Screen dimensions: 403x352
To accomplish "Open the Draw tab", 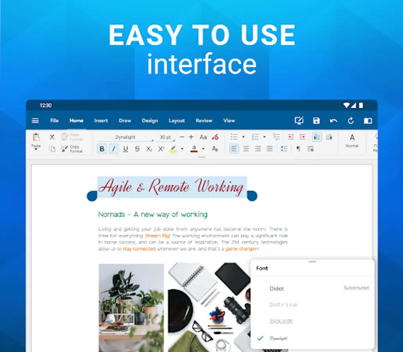I will point(125,120).
